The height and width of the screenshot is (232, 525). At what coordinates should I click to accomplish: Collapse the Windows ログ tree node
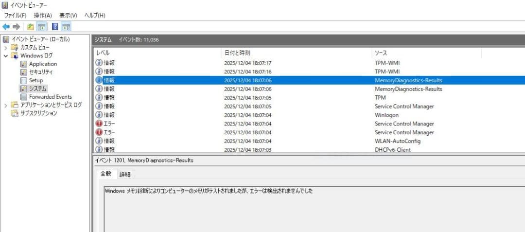[x=6, y=55]
